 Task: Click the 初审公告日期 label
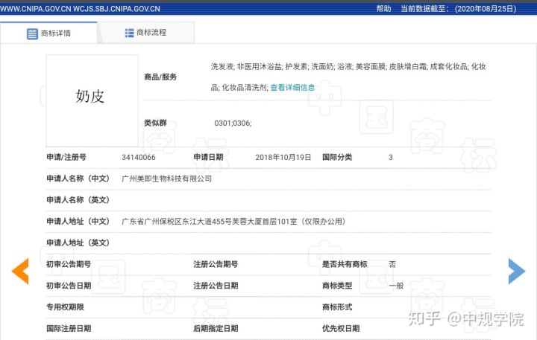pyautogui.click(x=69, y=286)
